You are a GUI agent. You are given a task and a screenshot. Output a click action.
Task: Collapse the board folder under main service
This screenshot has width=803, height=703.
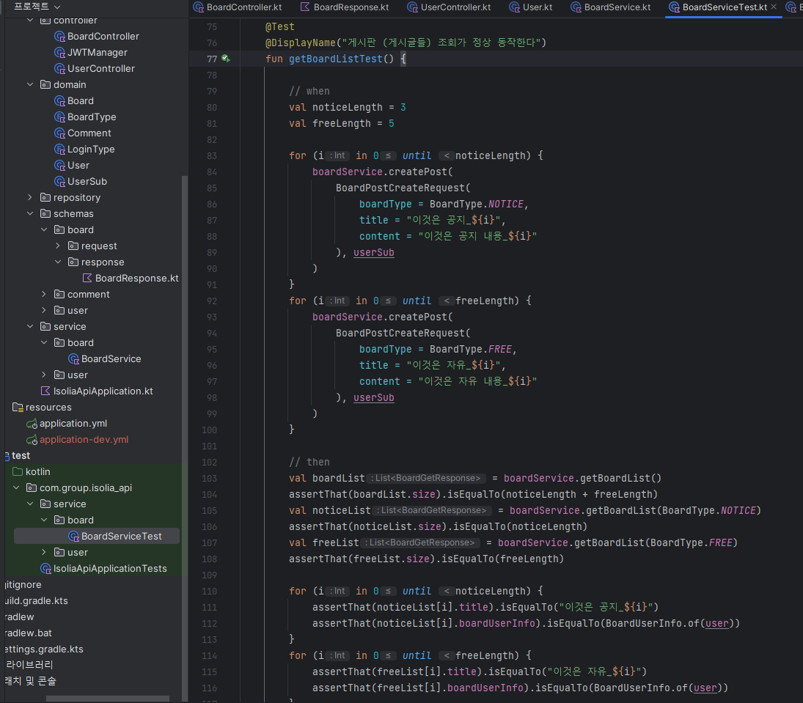[x=44, y=342]
